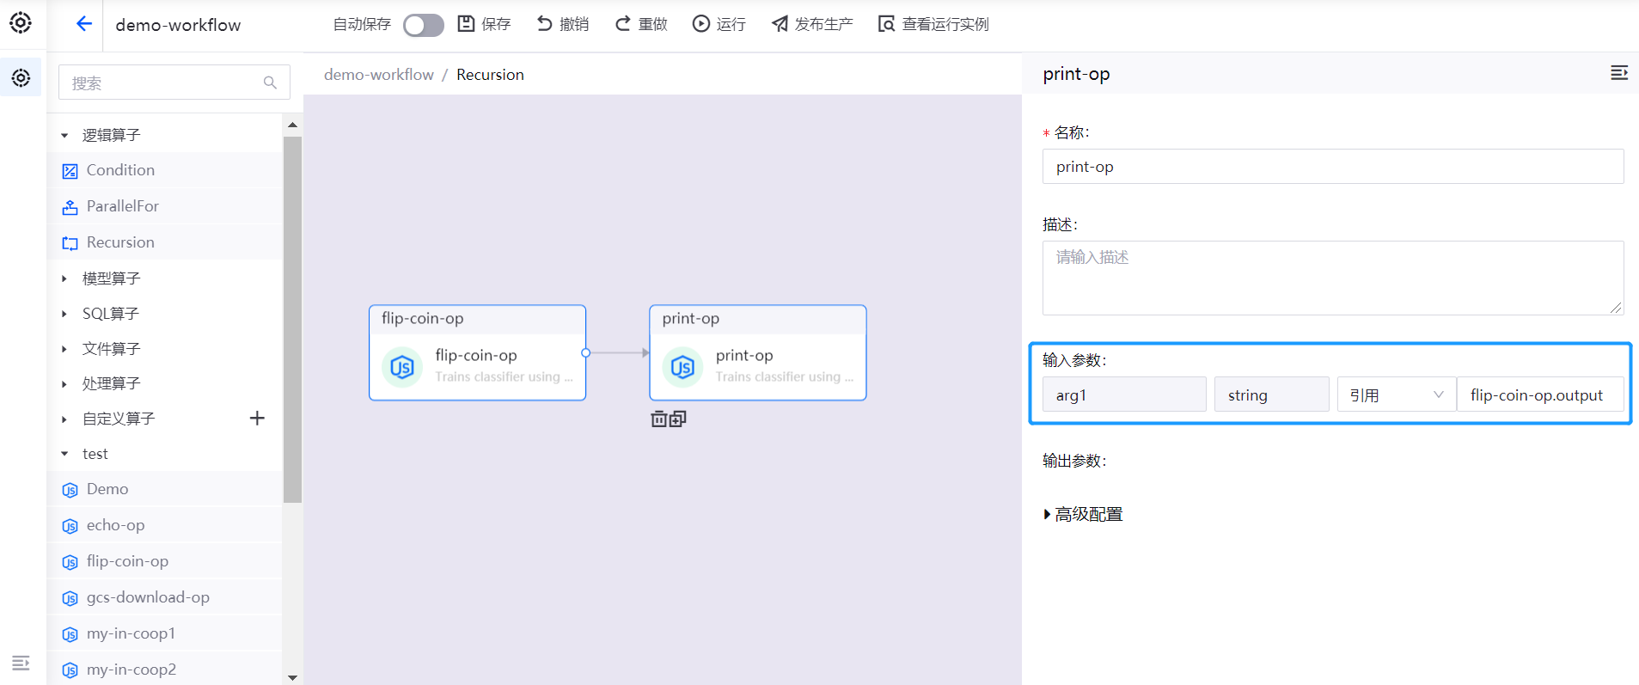The height and width of the screenshot is (685, 1639).
Task: Click the bottom-left sidebar collapse icon
Action: [x=21, y=663]
